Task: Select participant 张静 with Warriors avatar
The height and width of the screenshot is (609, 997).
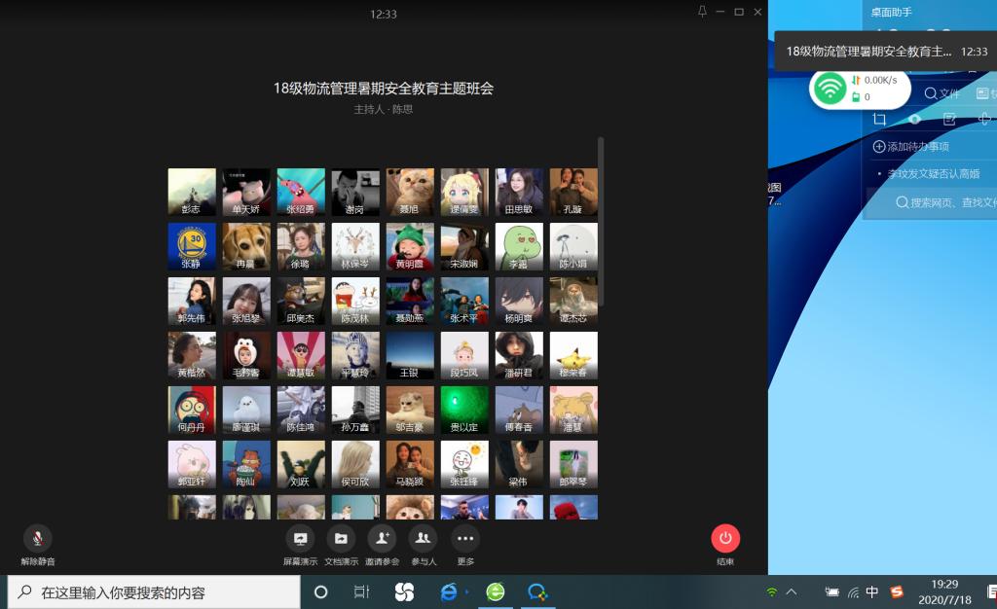Action: [192, 246]
